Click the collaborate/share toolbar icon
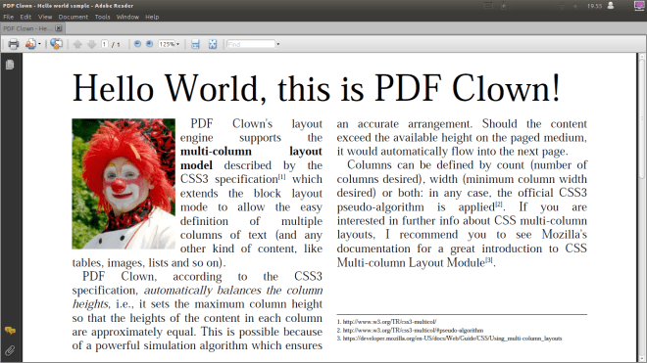Viewport: 647px width, 363px height. pyautogui.click(x=30, y=44)
